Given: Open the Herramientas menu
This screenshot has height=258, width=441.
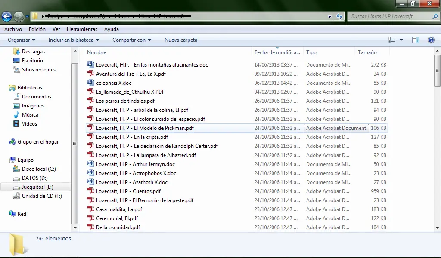Looking at the screenshot, I should 82,29.
